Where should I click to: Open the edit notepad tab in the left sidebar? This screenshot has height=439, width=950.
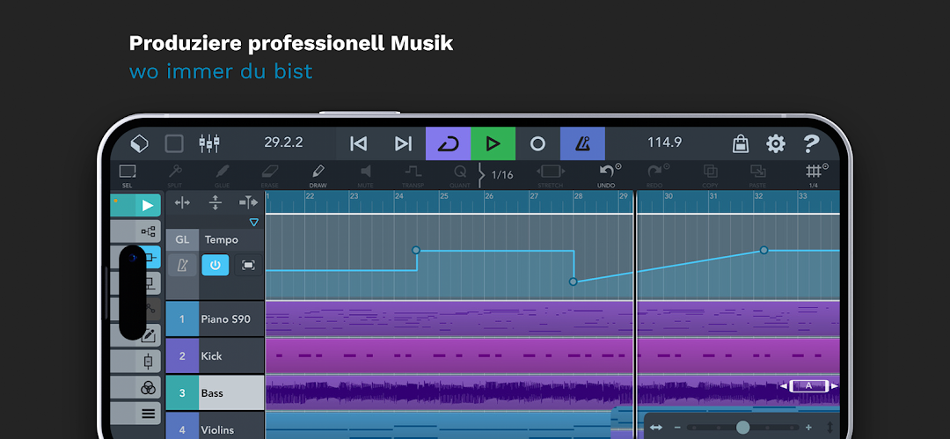(x=148, y=335)
